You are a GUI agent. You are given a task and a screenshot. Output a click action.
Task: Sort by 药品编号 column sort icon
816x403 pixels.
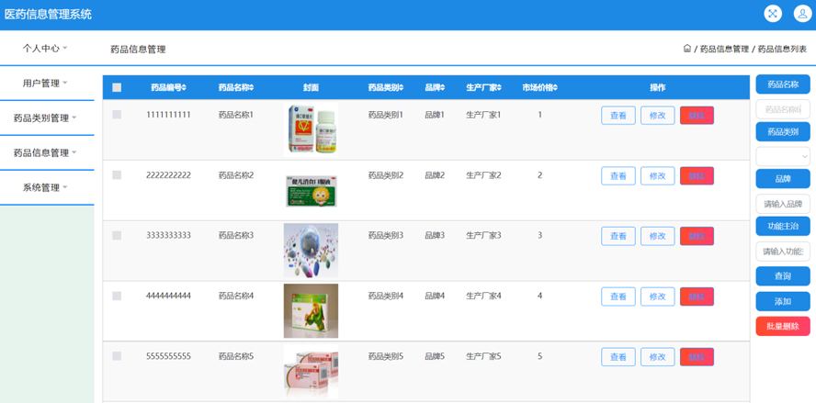click(185, 88)
